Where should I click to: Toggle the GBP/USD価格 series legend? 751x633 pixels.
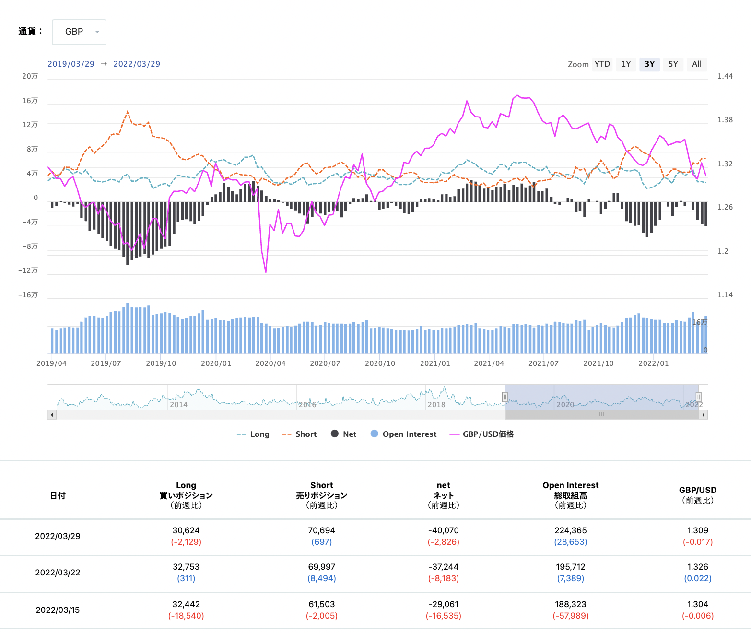point(481,434)
